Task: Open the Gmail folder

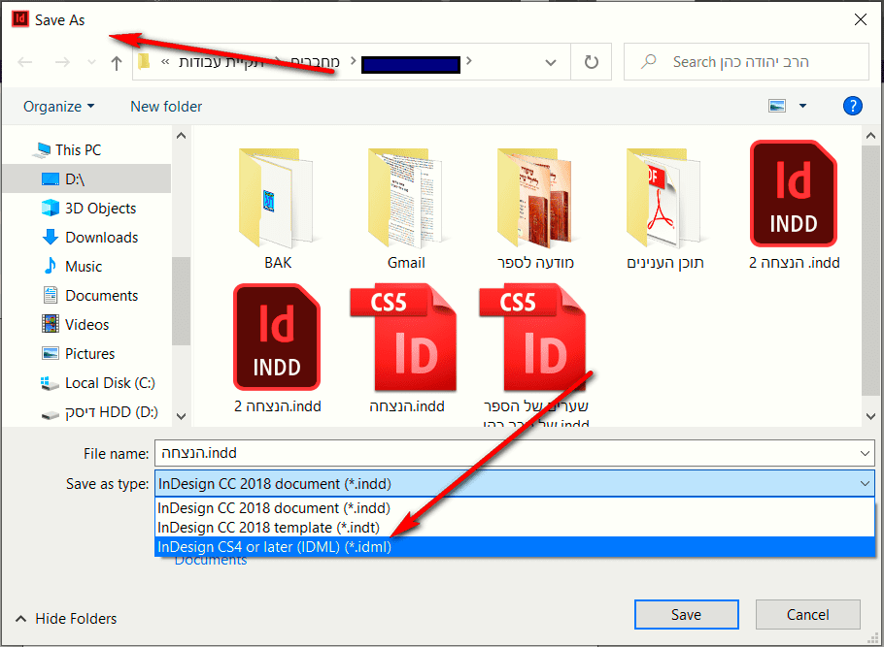Action: pyautogui.click(x=406, y=207)
